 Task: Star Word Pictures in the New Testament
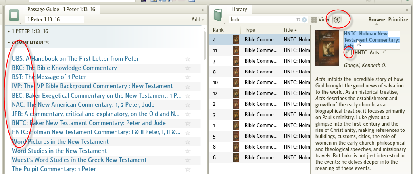click(x=188, y=142)
